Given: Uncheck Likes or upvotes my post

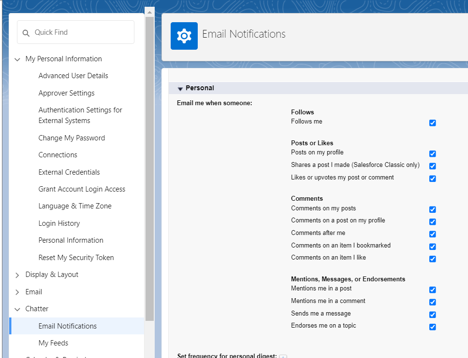Looking at the screenshot, I should coord(433,179).
